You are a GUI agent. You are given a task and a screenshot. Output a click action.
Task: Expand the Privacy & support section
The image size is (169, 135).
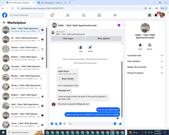point(145,73)
